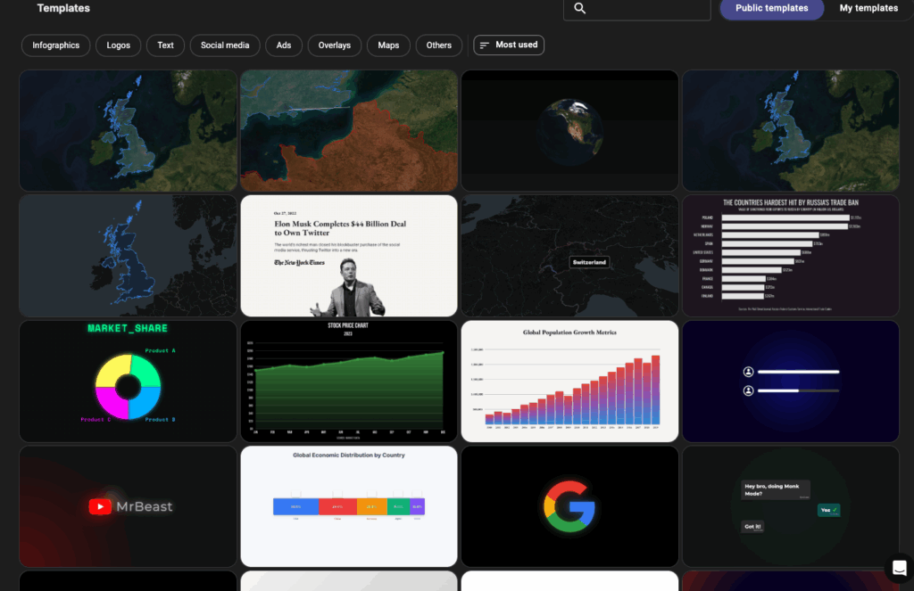Viewport: 914px width, 591px height.
Task: Open the Most used sort dropdown
Action: click(x=509, y=45)
